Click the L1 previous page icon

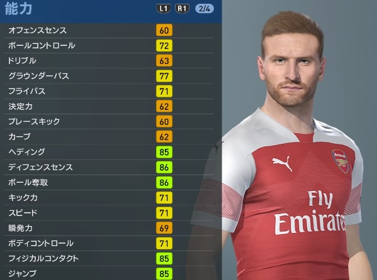click(164, 9)
